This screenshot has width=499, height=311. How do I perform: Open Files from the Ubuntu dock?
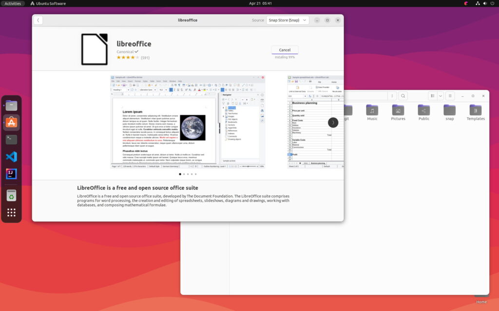point(11,105)
